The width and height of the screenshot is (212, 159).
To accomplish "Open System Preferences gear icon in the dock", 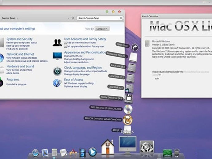I will (x=147, y=147).
